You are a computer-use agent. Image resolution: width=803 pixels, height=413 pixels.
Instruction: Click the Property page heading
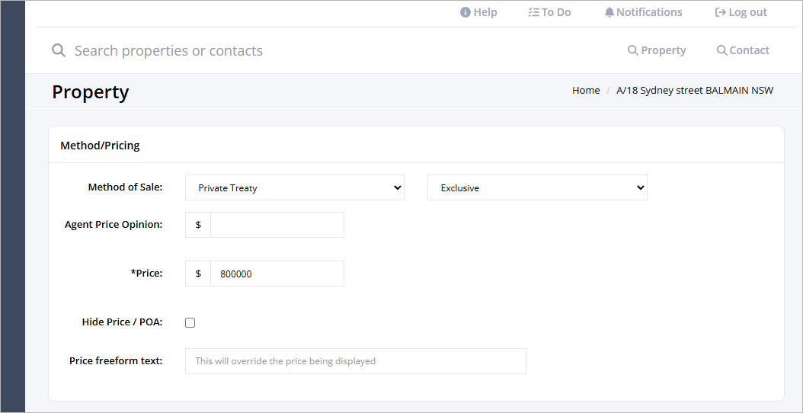pos(91,91)
